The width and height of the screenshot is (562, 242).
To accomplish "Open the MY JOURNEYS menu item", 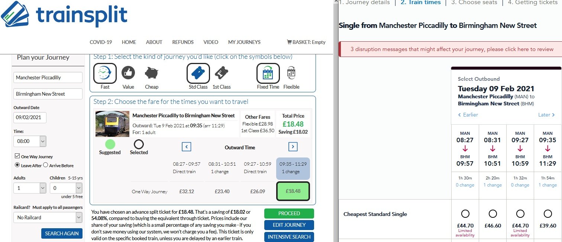I will pyautogui.click(x=244, y=42).
